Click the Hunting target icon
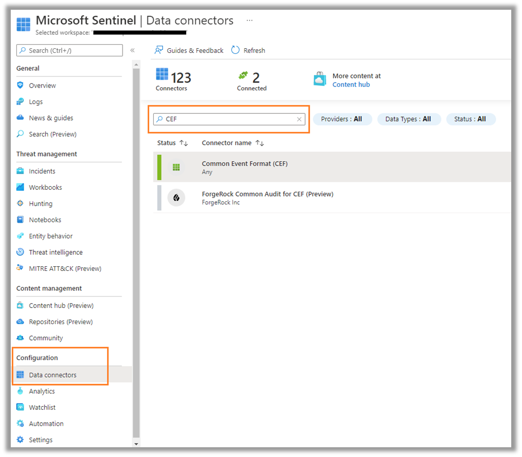This screenshot has height=457, width=522. point(21,204)
